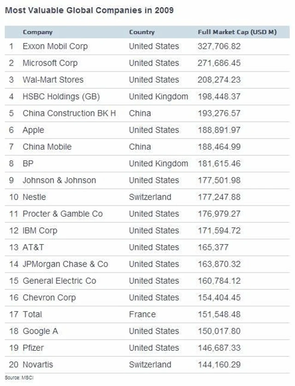Select Nestle's country cell Switzerland
The width and height of the screenshot is (295, 386).
(x=150, y=197)
